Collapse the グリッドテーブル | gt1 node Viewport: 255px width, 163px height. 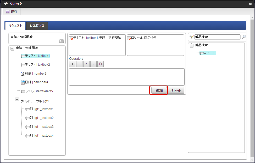17,99
